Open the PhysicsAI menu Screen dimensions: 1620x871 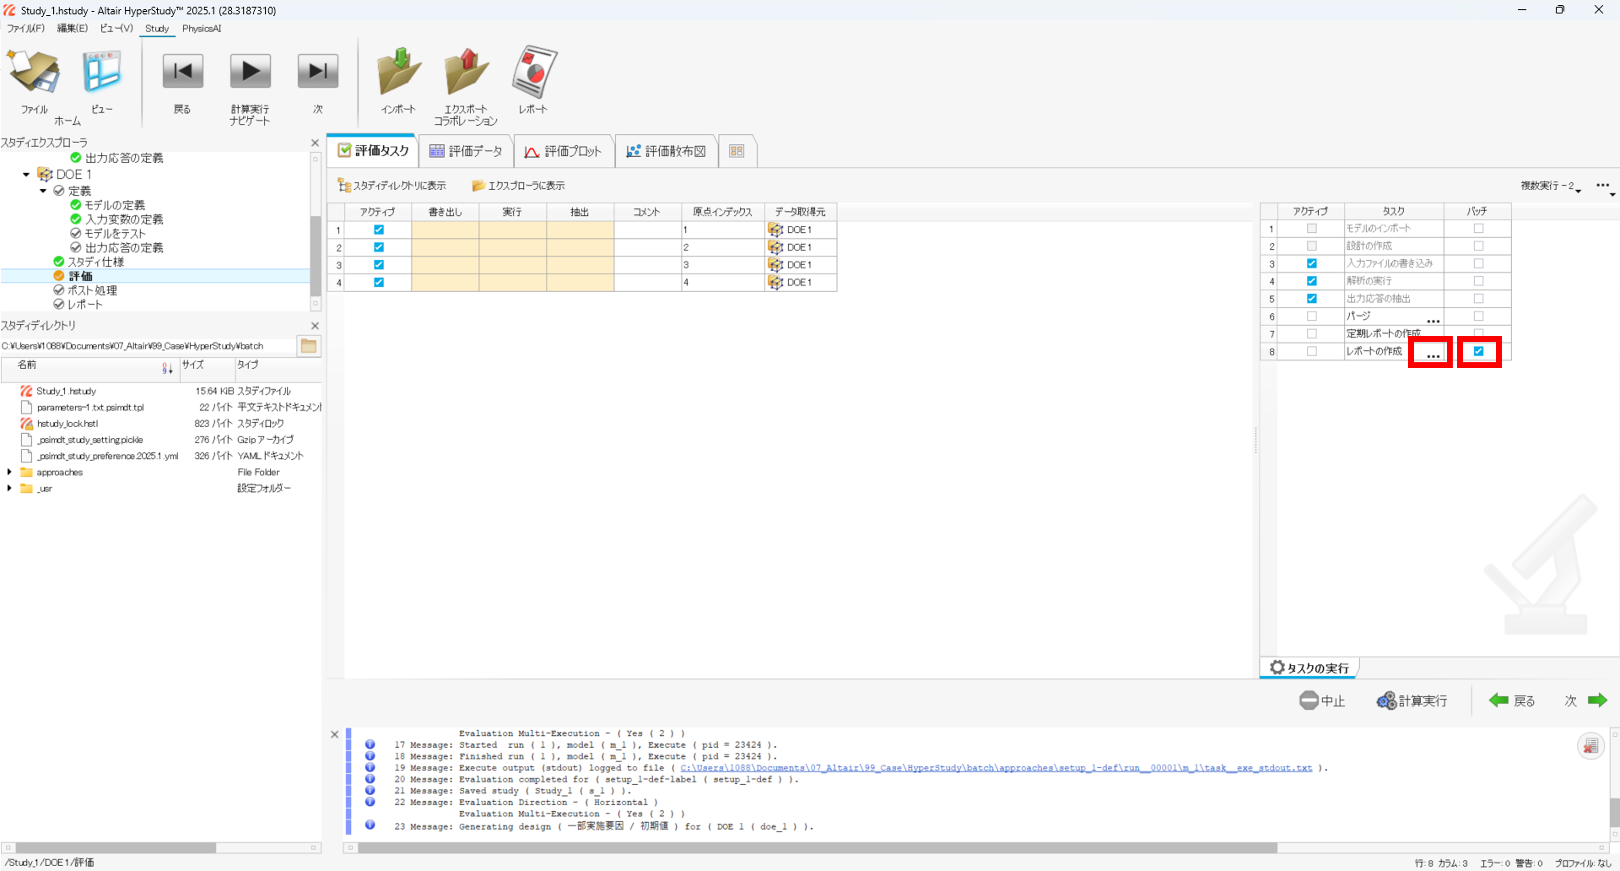click(x=201, y=28)
